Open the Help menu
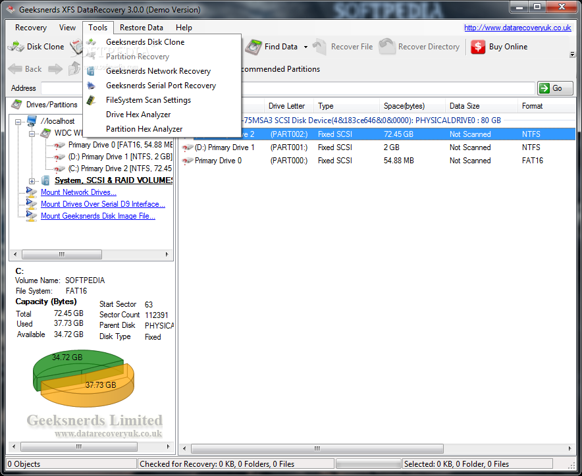The width and height of the screenshot is (582, 476). (184, 28)
